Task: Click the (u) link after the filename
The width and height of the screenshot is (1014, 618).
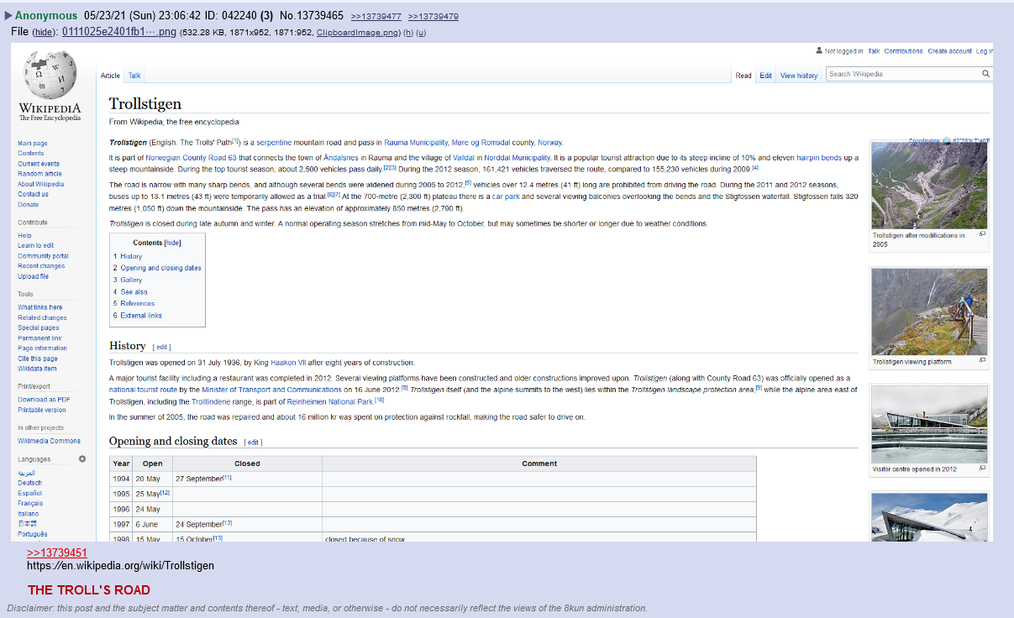Action: coord(422,33)
